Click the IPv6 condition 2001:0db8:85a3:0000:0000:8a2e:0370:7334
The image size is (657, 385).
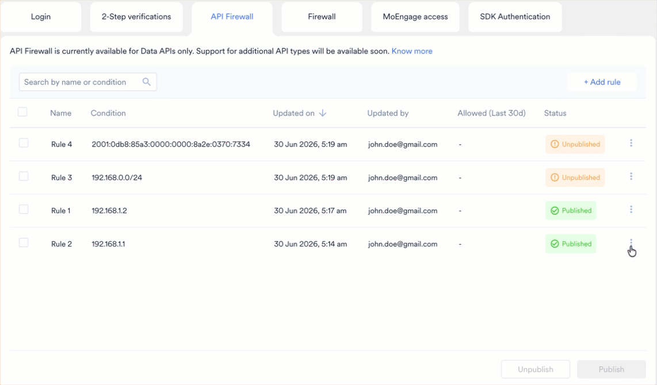tap(171, 144)
